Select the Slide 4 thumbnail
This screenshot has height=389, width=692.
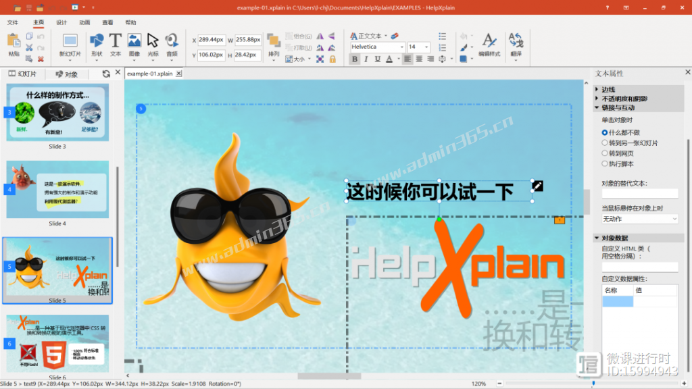coord(57,189)
